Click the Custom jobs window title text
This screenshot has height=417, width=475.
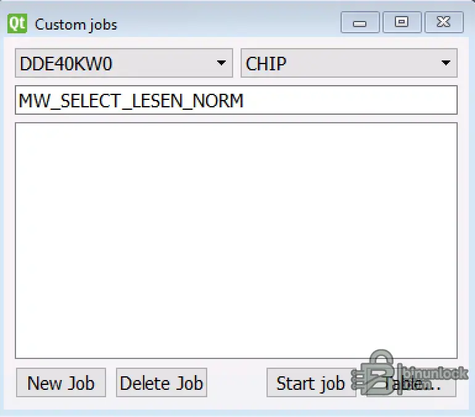76,25
